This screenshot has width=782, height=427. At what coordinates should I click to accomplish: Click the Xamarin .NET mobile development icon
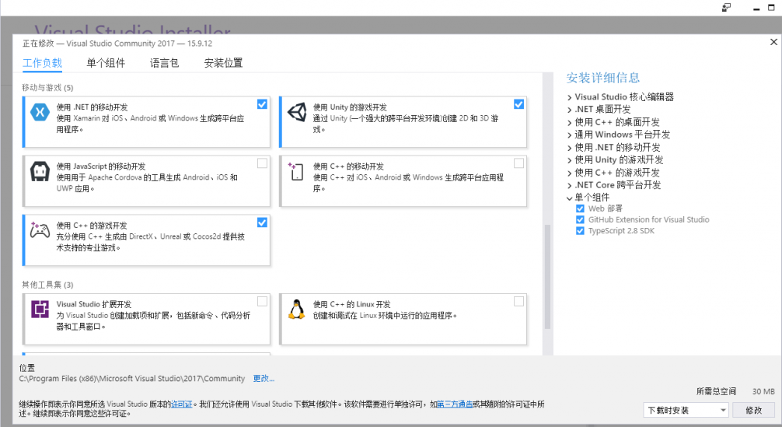(40, 112)
